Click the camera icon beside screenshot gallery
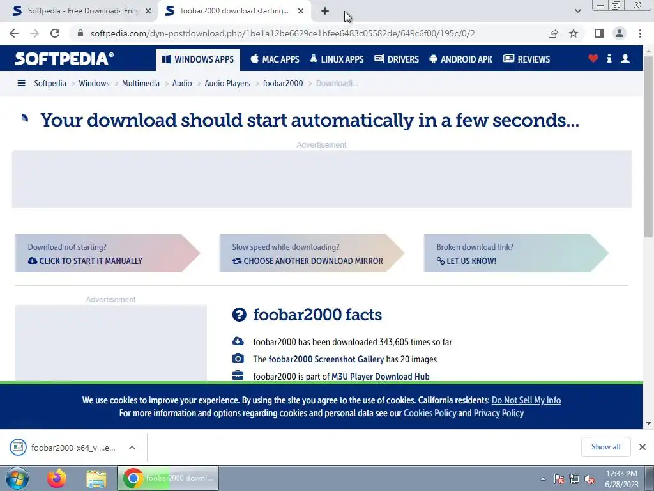Viewport: 654px width, 491px height. pyautogui.click(x=238, y=358)
